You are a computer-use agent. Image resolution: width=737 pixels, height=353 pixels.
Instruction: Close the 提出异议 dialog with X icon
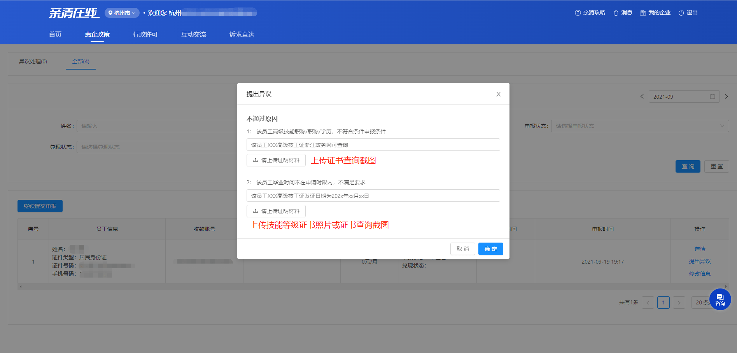point(498,94)
